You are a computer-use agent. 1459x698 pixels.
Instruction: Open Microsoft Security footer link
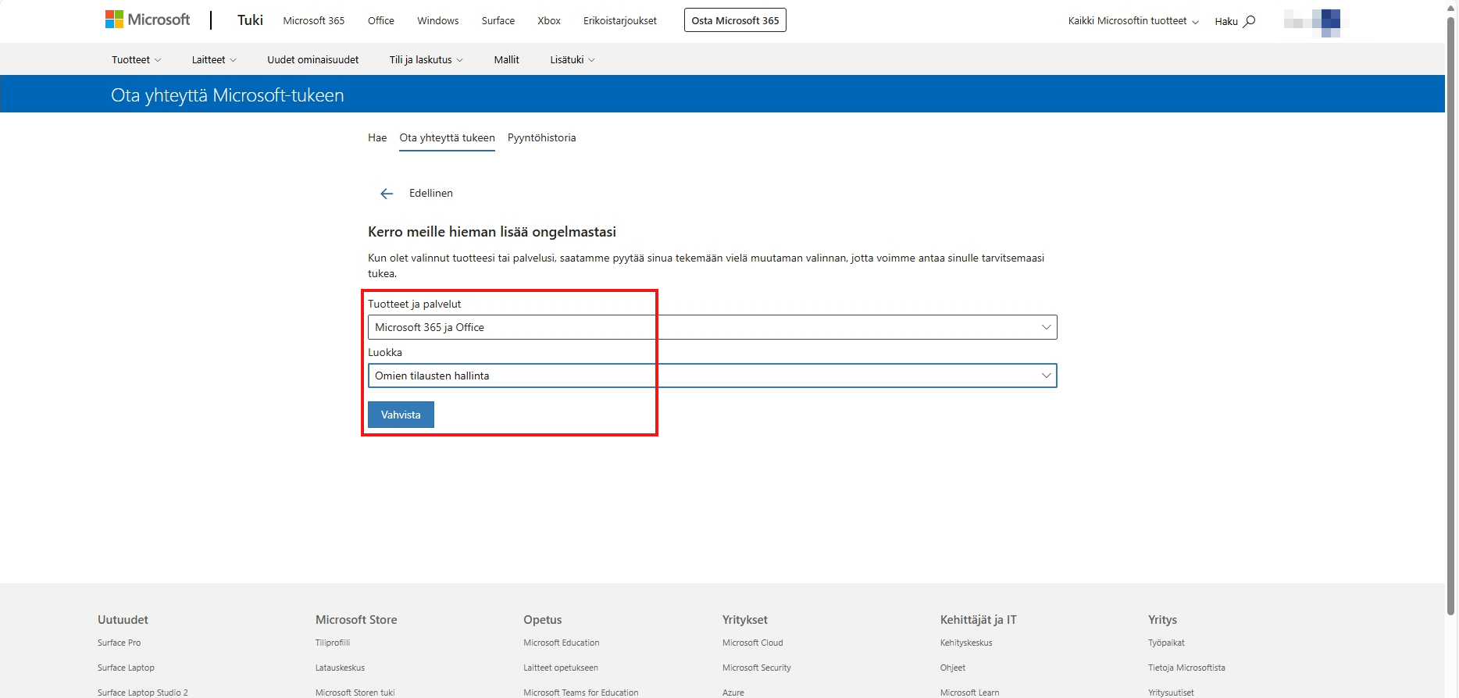tap(757, 668)
